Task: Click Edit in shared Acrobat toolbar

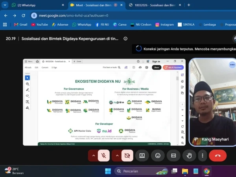Action: 37,67
